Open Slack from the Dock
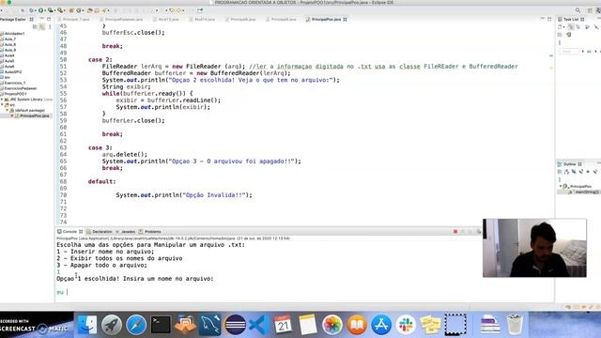601x338 pixels. [406, 325]
